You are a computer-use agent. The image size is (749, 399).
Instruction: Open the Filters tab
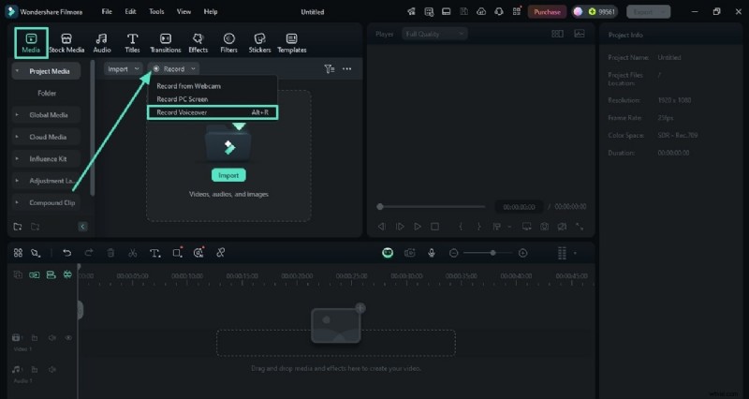228,43
